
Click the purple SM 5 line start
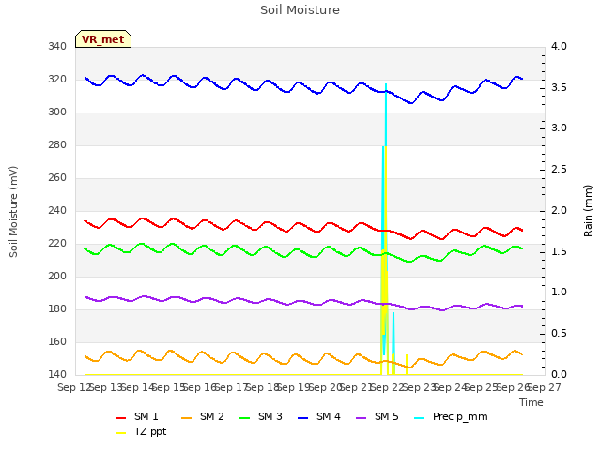85,297
